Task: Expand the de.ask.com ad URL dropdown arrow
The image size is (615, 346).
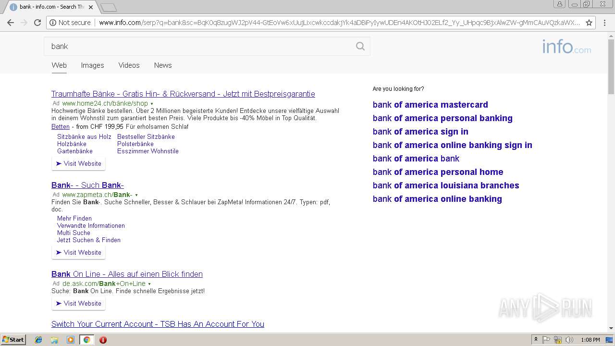Action: [x=149, y=284]
